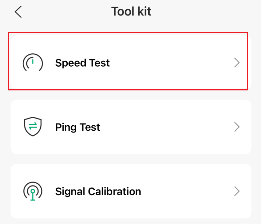The height and width of the screenshot is (224, 261).
Task: Open Signal Calibration via its right chevron
Action: (237, 191)
